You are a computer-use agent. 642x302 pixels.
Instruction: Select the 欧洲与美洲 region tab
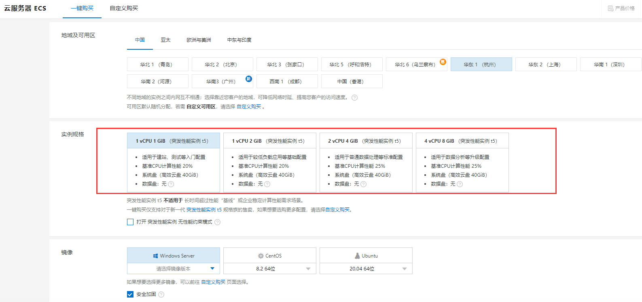(199, 40)
